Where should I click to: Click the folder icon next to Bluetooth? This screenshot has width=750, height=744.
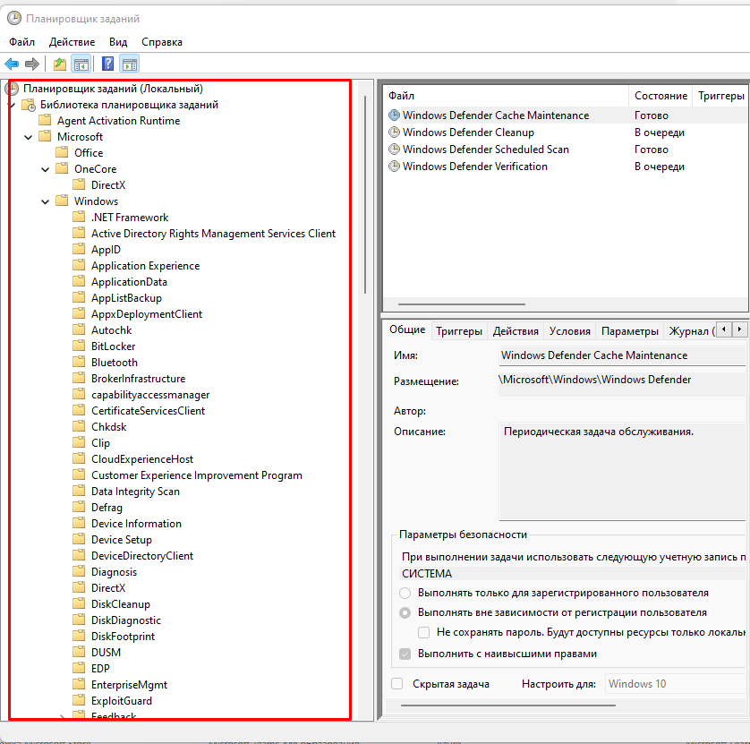(79, 362)
